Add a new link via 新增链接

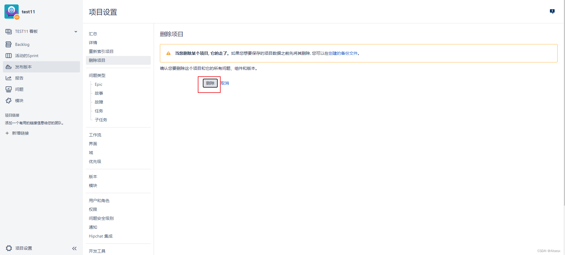click(17, 133)
